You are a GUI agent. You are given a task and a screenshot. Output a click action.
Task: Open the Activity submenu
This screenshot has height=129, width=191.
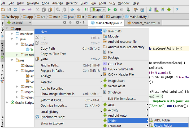[125, 110]
